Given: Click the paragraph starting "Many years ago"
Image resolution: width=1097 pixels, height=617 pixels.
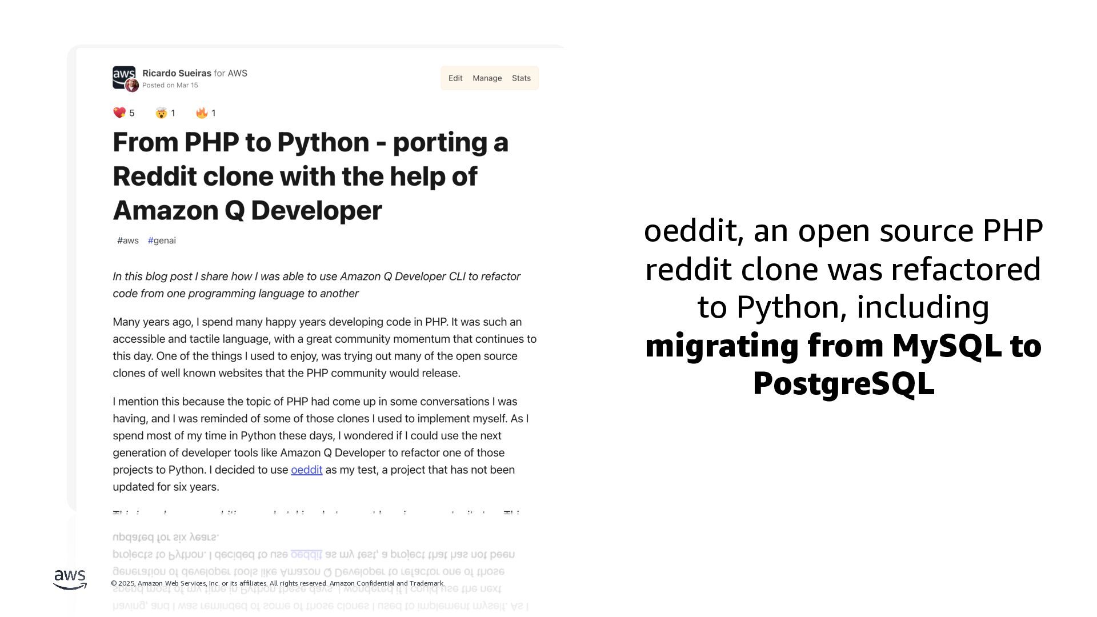Looking at the screenshot, I should [x=324, y=347].
